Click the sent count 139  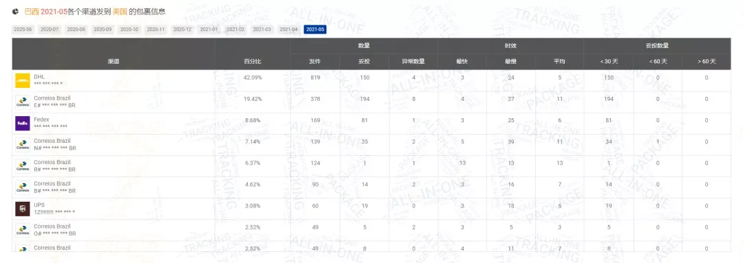315,141
